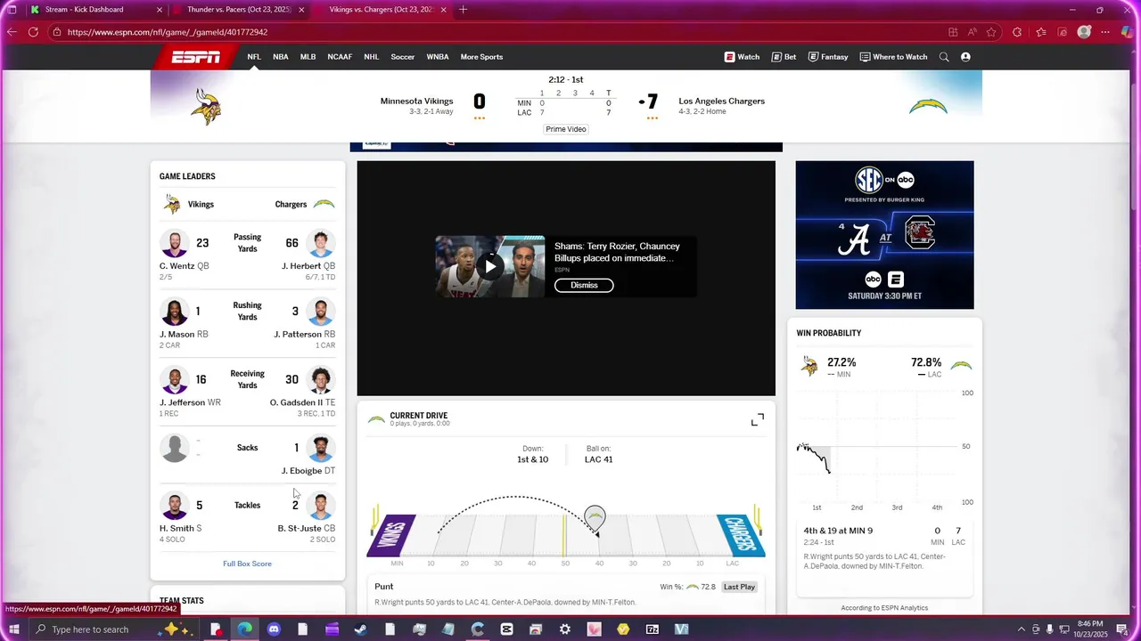Open Windows Start menu

[x=13, y=629]
